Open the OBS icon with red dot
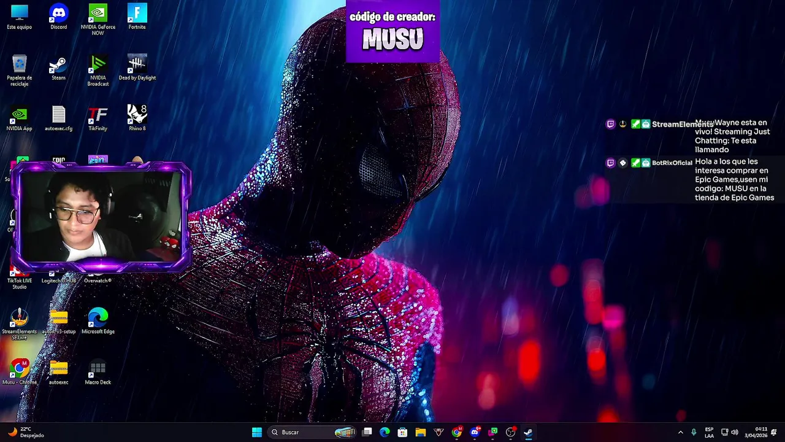This screenshot has width=785, height=442. coord(510,432)
